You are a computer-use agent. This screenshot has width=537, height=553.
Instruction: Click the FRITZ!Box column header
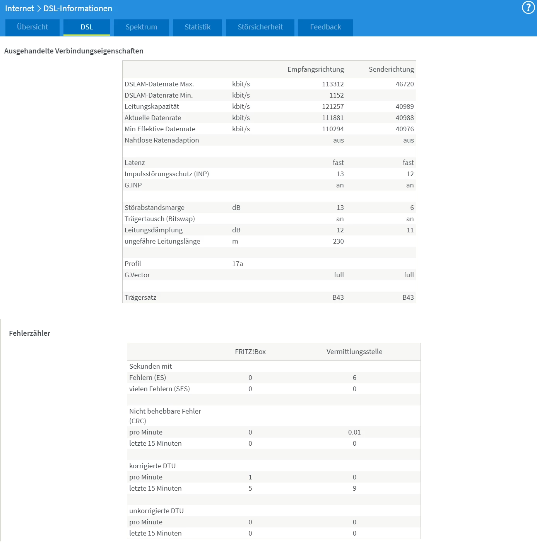pos(250,352)
